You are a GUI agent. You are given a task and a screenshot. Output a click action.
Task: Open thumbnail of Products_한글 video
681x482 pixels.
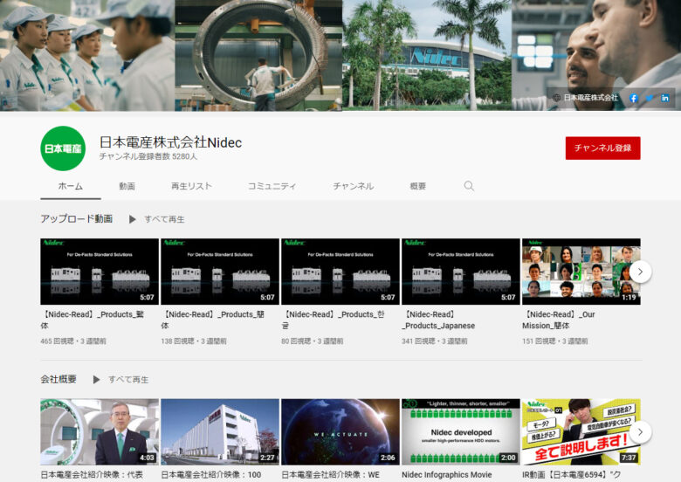[x=340, y=272]
